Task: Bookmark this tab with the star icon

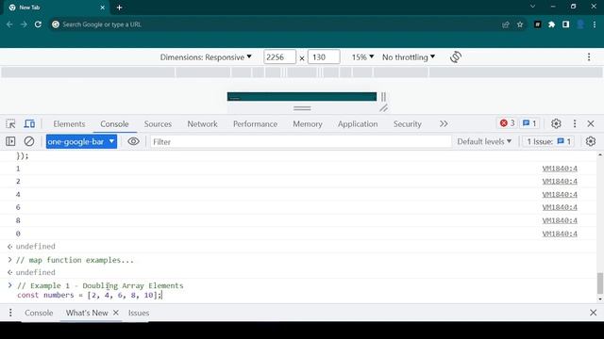Action: tap(520, 24)
